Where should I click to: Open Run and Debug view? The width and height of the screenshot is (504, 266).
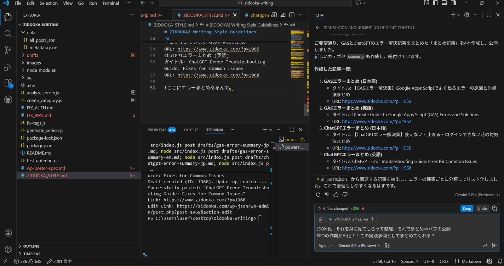point(8,67)
